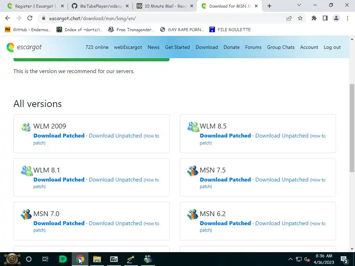Click the lock icon for site info
The width and height of the screenshot is (355, 266).
pyautogui.click(x=44, y=18)
